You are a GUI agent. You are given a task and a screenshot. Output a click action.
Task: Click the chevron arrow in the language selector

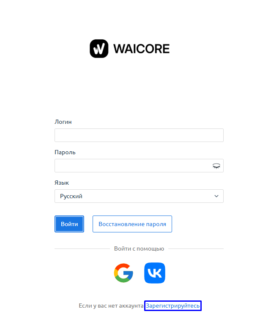pyautogui.click(x=216, y=196)
